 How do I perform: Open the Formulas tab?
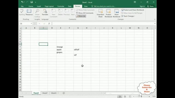(61, 6)
